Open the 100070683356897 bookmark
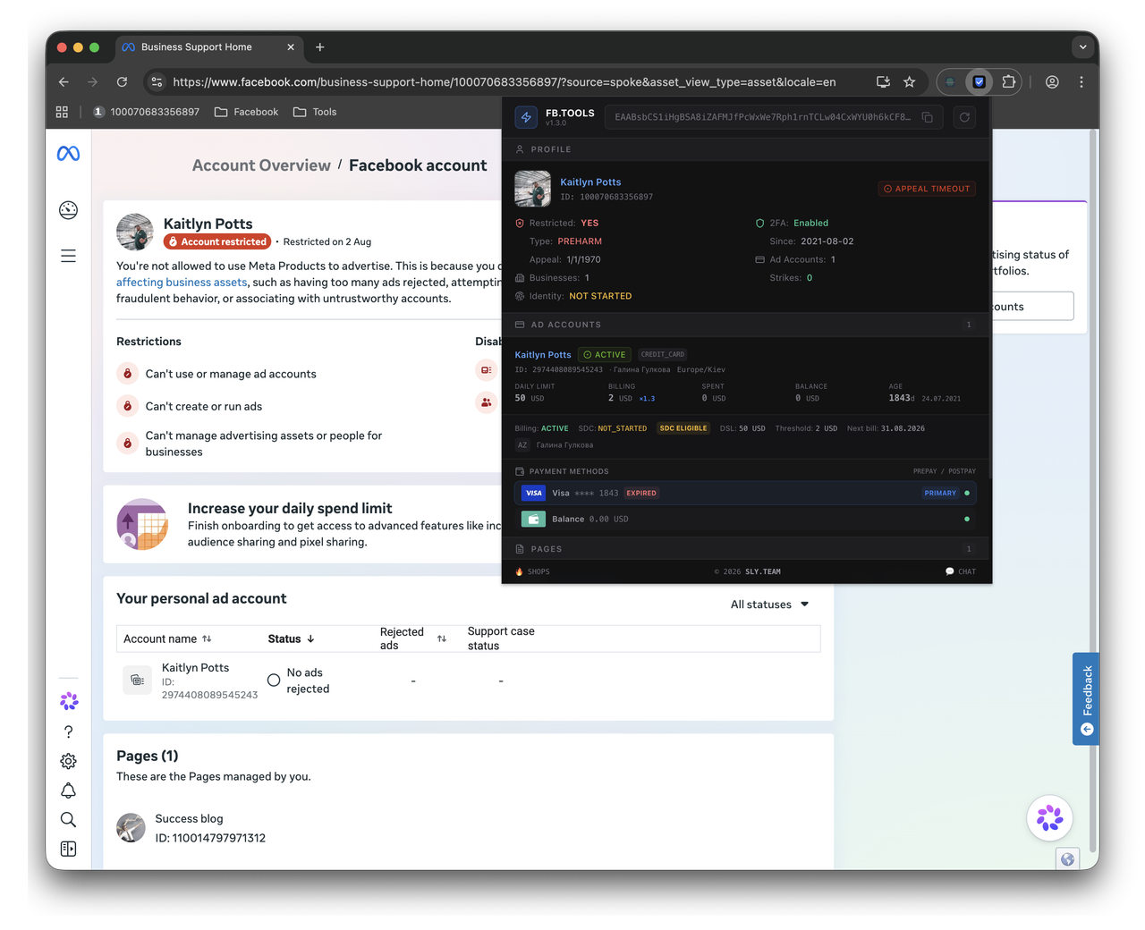Image resolution: width=1145 pixels, height=930 pixels. tap(146, 112)
